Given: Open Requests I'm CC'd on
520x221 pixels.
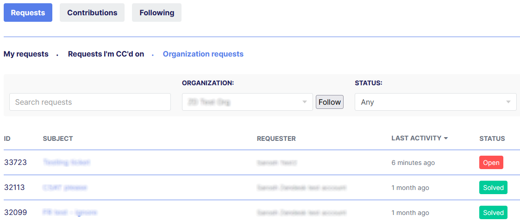Looking at the screenshot, I should coord(106,54).
